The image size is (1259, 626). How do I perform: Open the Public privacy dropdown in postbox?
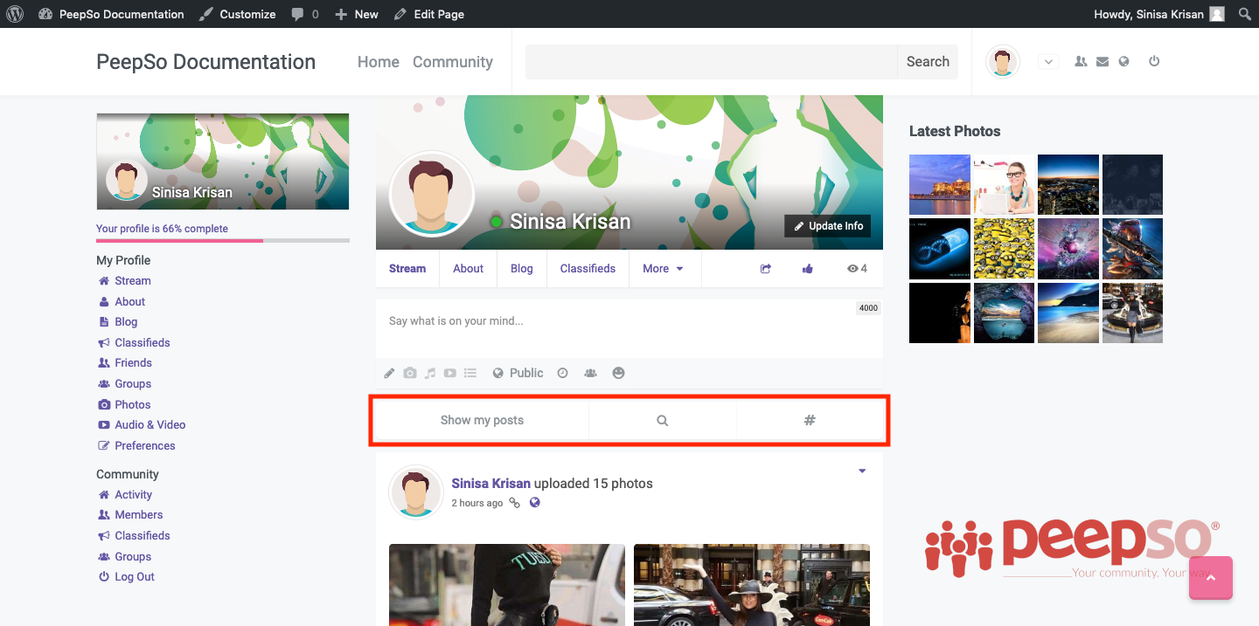coord(518,373)
